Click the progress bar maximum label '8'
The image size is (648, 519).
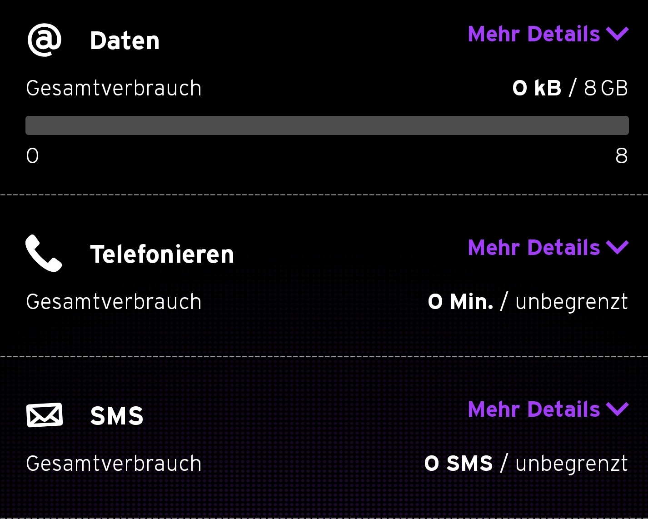[621, 156]
